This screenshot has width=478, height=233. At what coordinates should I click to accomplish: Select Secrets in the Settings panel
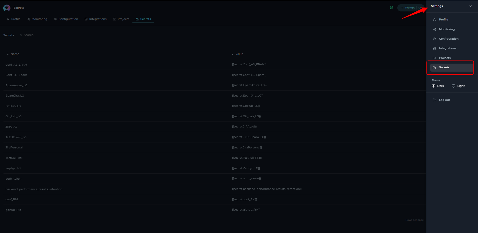pyautogui.click(x=452, y=67)
